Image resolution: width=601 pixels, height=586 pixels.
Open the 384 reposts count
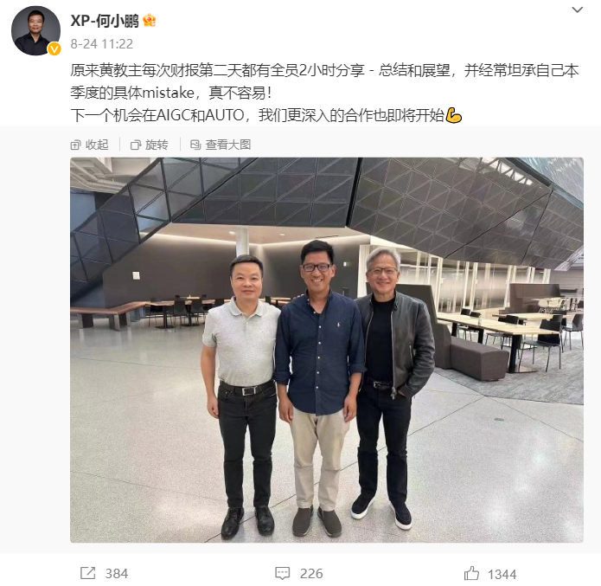point(117,574)
